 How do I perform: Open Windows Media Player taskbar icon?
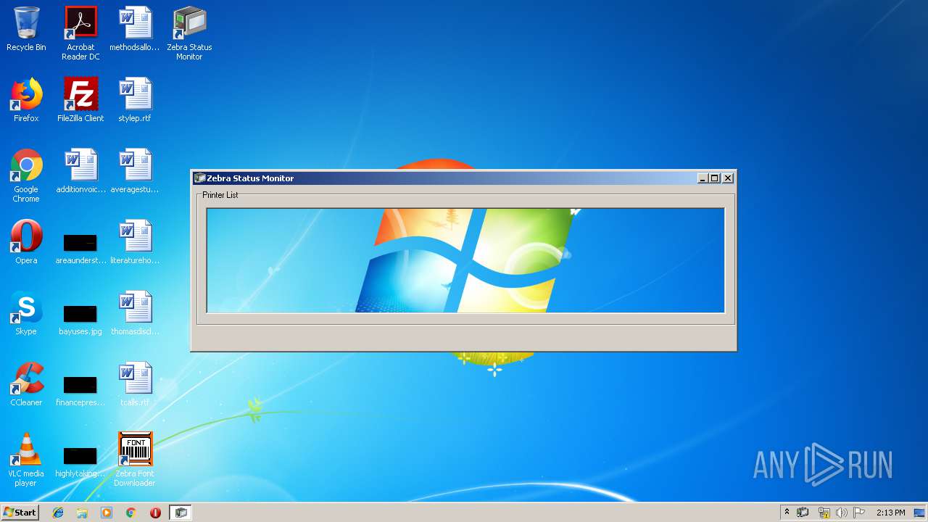click(107, 513)
